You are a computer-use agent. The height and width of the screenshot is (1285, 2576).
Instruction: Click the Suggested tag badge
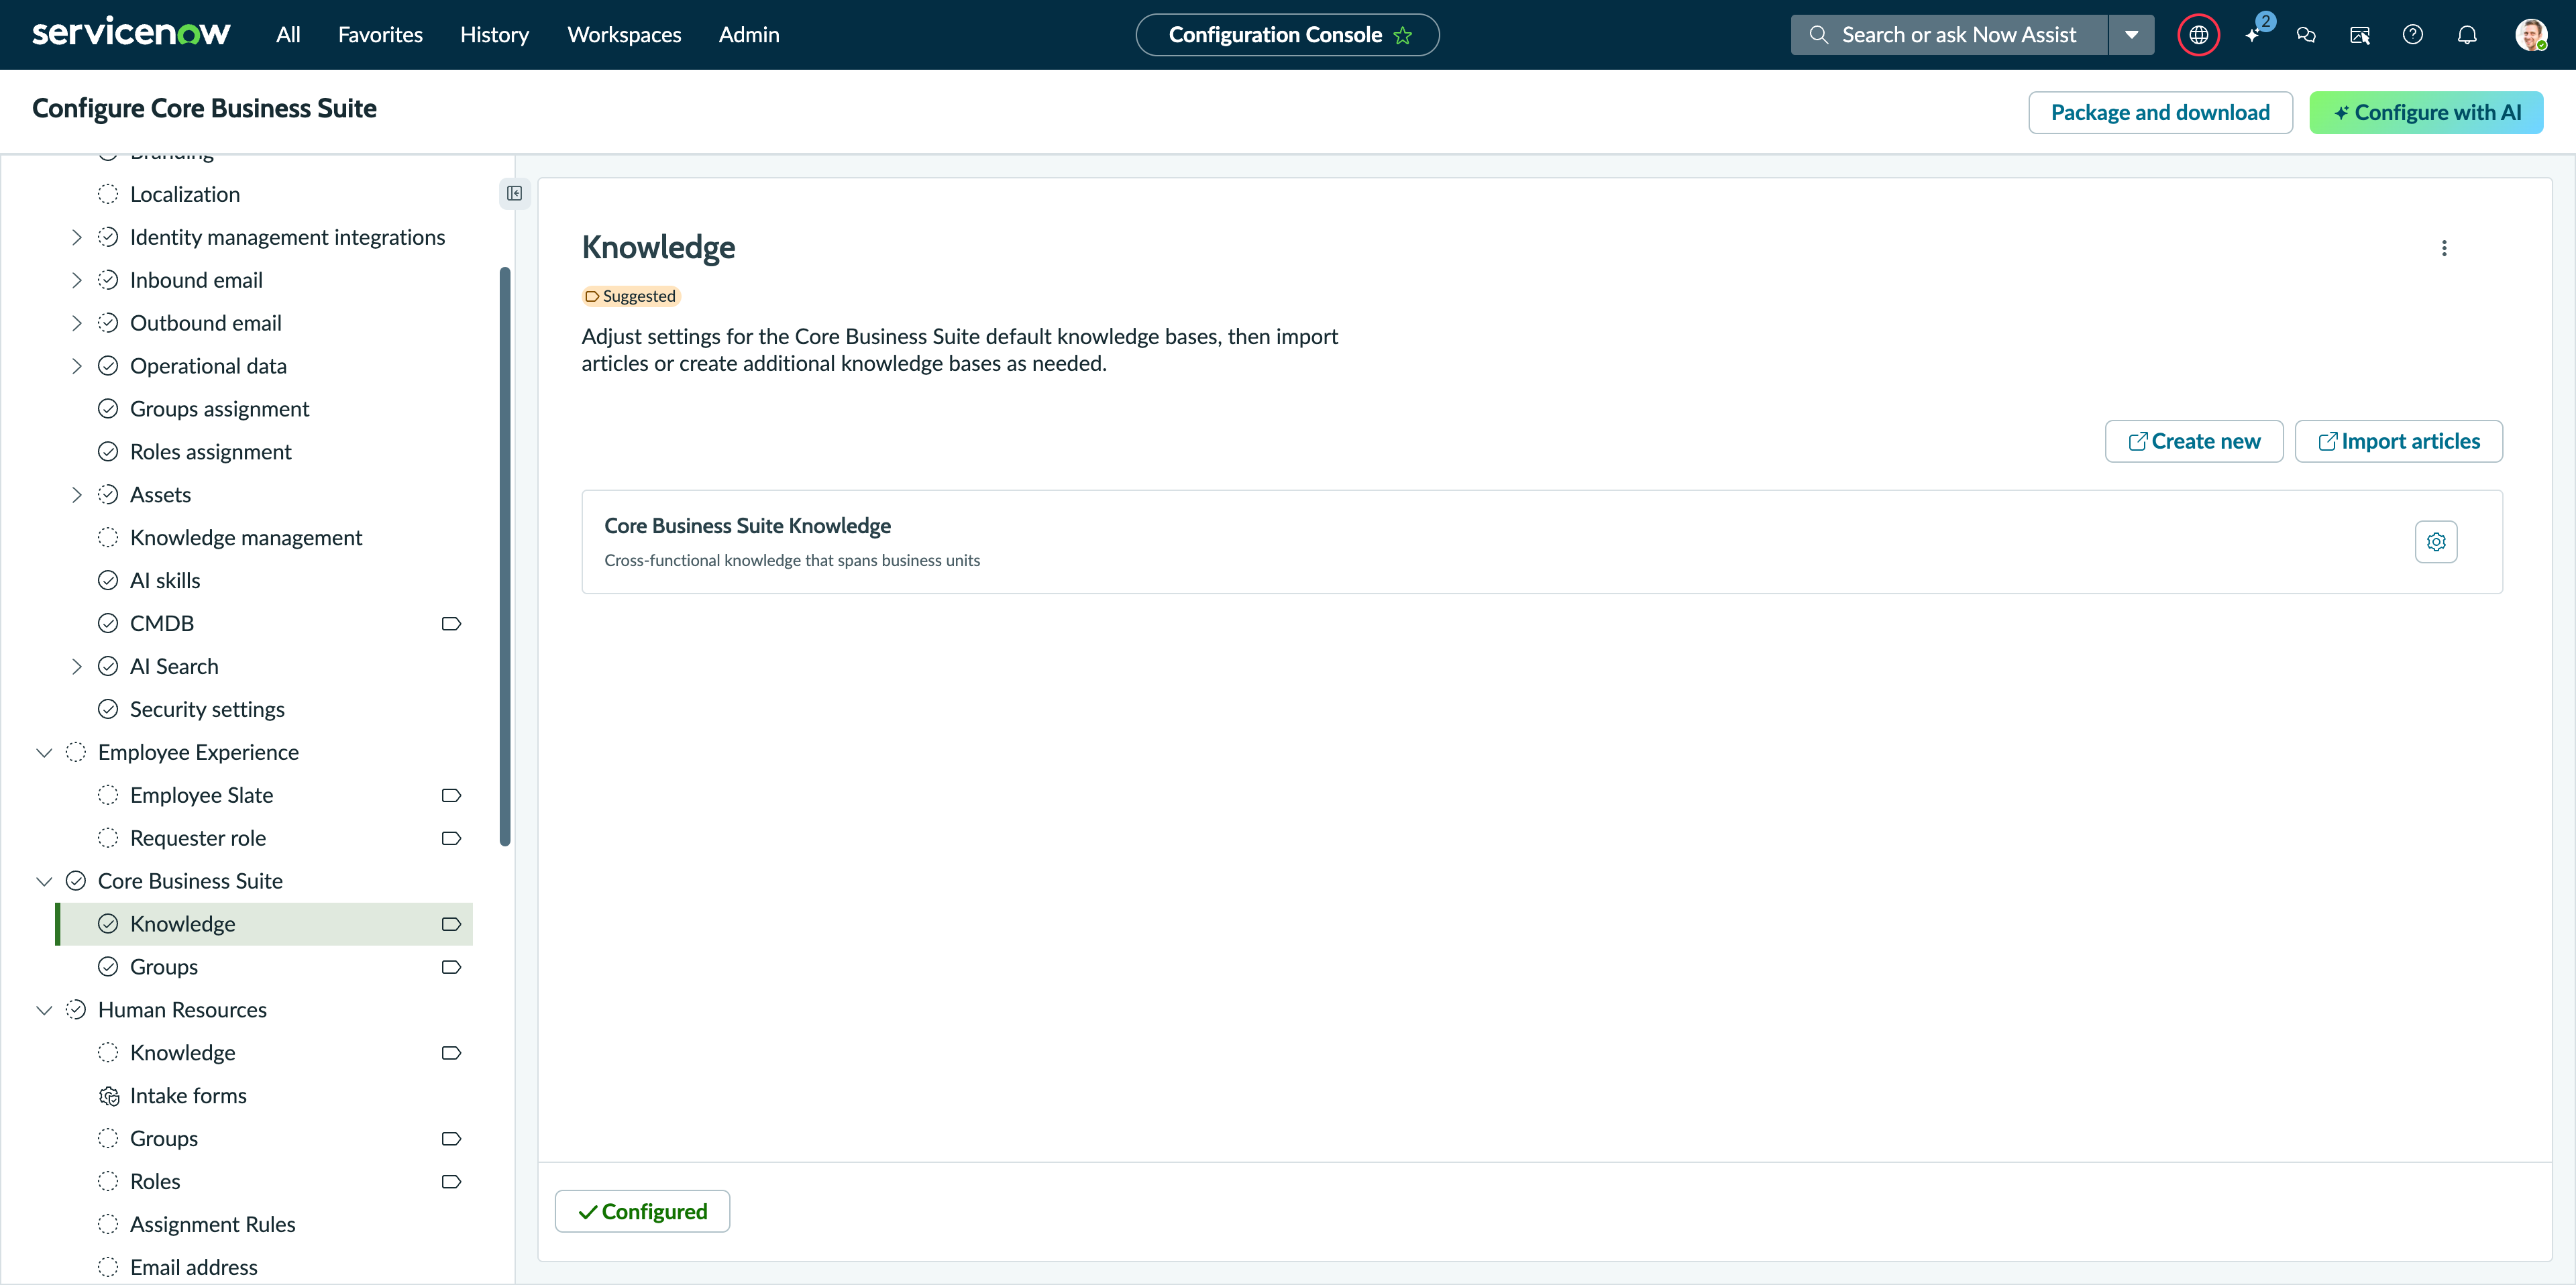(631, 296)
